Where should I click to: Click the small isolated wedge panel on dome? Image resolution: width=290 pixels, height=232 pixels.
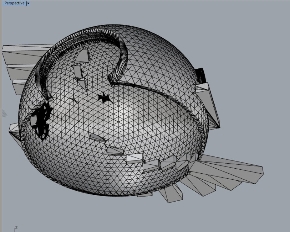point(97,137)
